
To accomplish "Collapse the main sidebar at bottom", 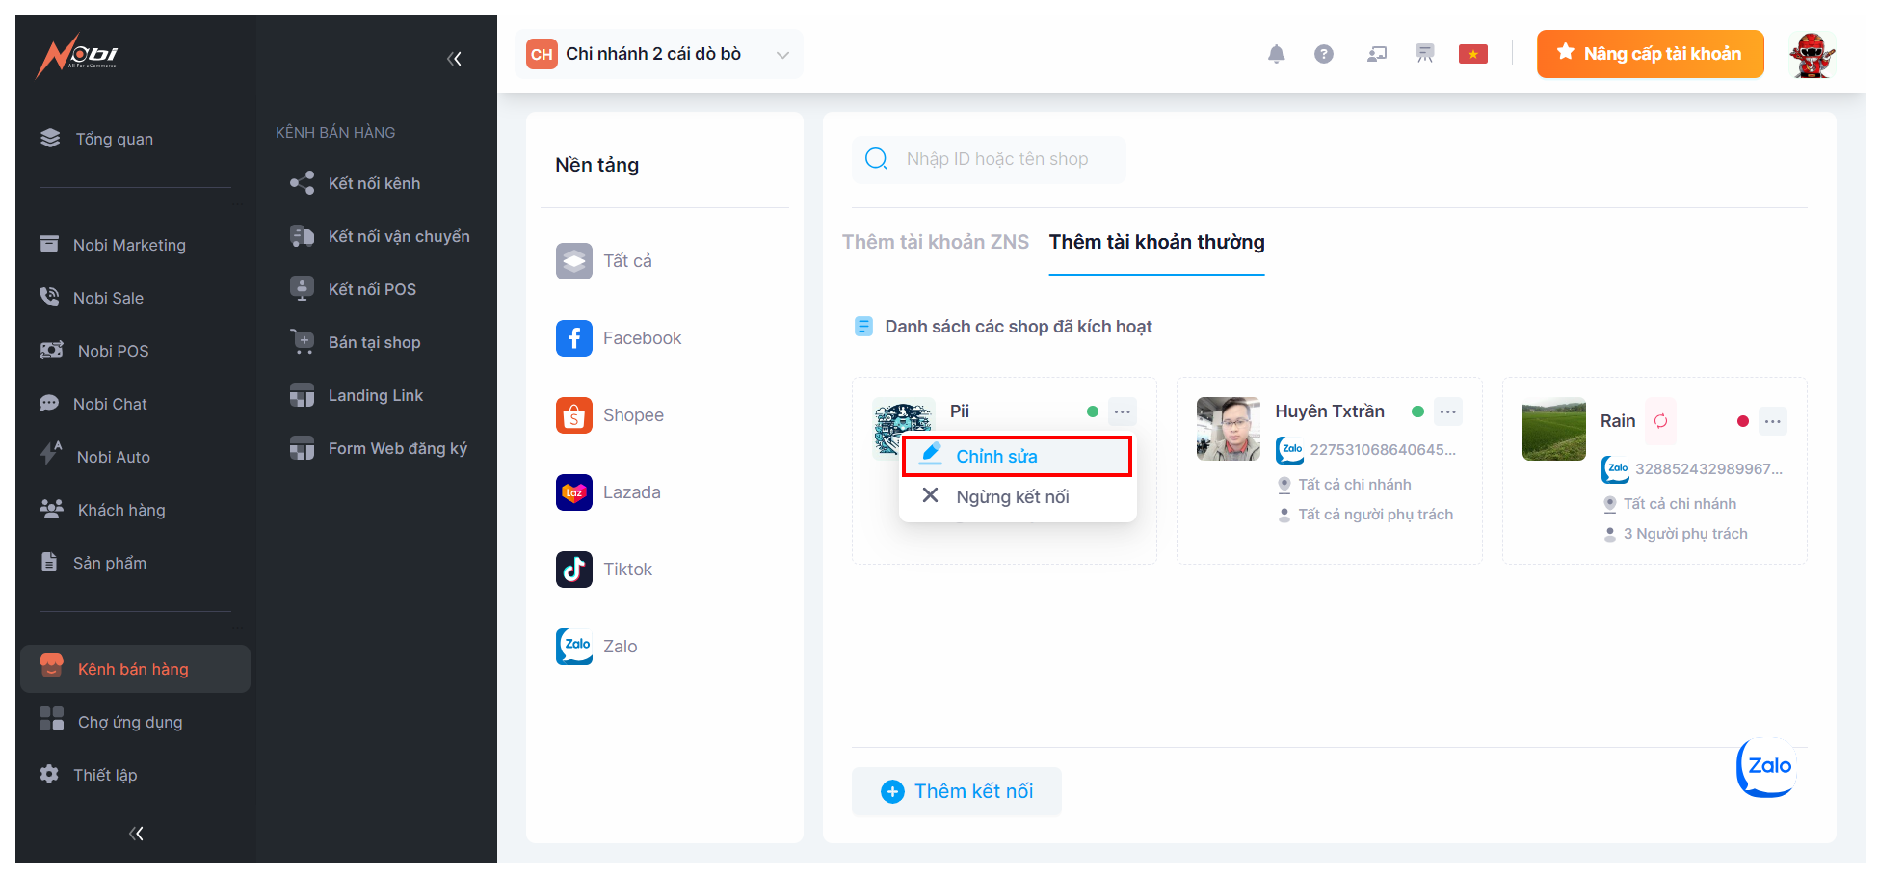I will (x=136, y=834).
